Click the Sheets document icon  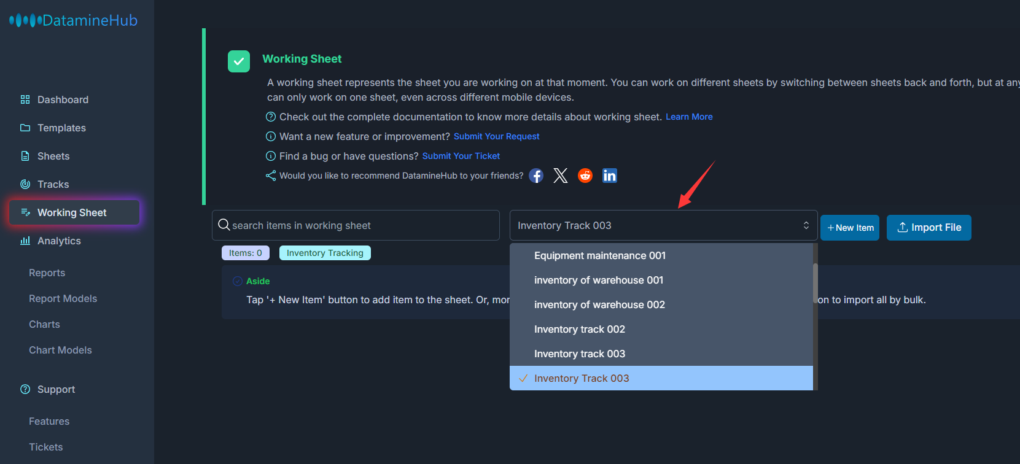coord(25,156)
